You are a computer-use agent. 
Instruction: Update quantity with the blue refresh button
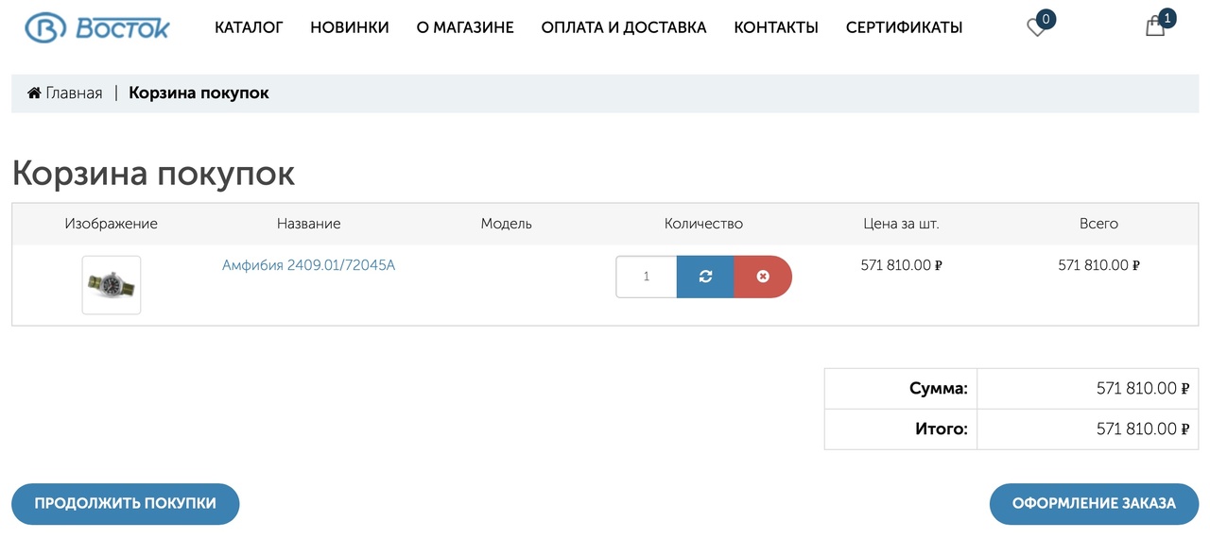705,277
